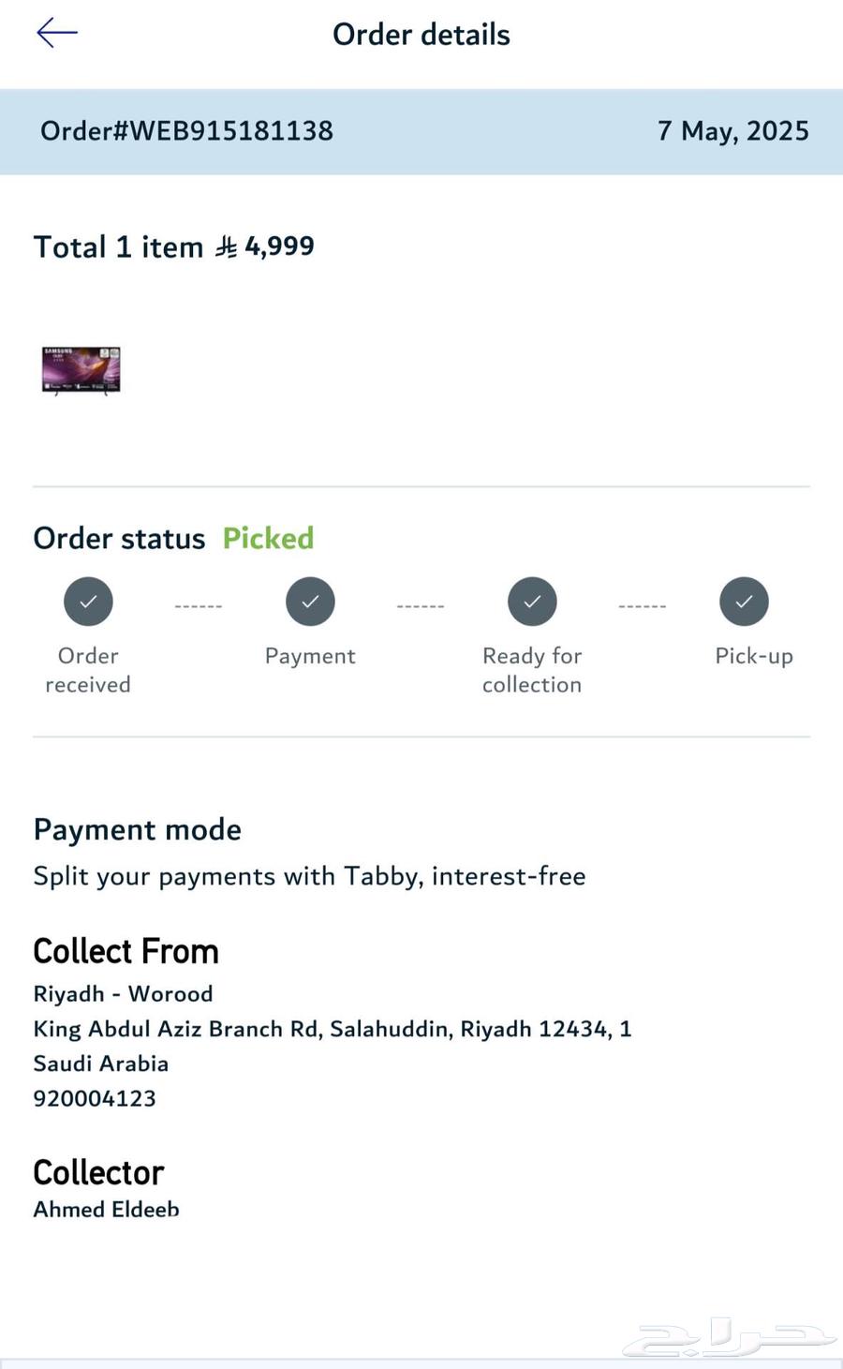This screenshot has width=843, height=1369.
Task: Click the Pick-up step label
Action: [753, 656]
